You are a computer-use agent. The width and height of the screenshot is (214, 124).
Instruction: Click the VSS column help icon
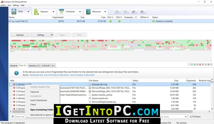[x=112, y=17]
